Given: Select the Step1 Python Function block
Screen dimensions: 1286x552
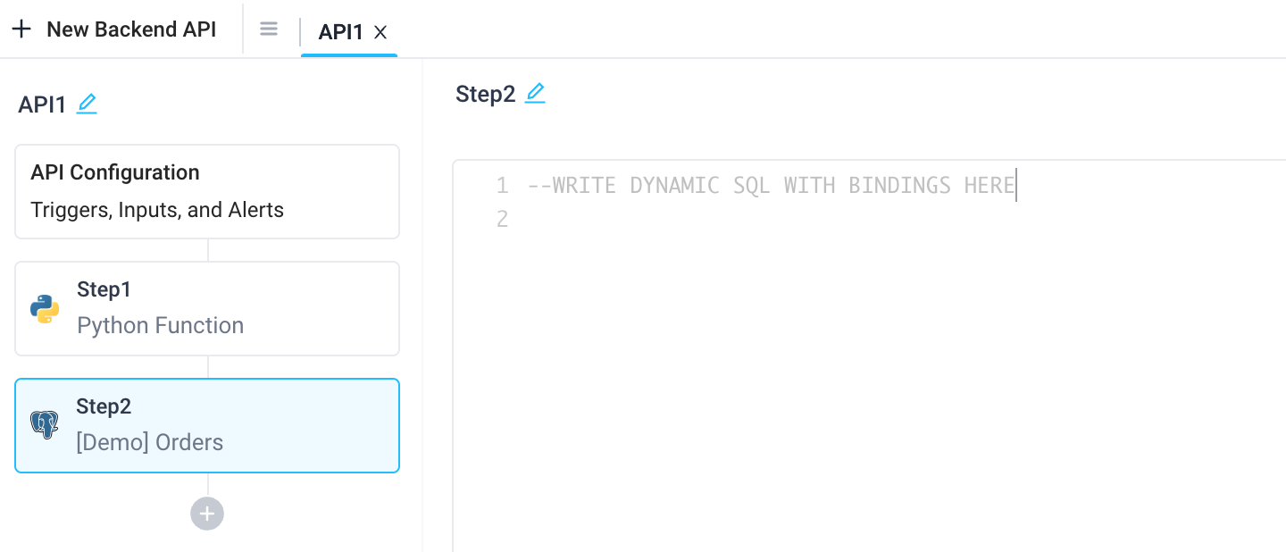Looking at the screenshot, I should (x=206, y=308).
